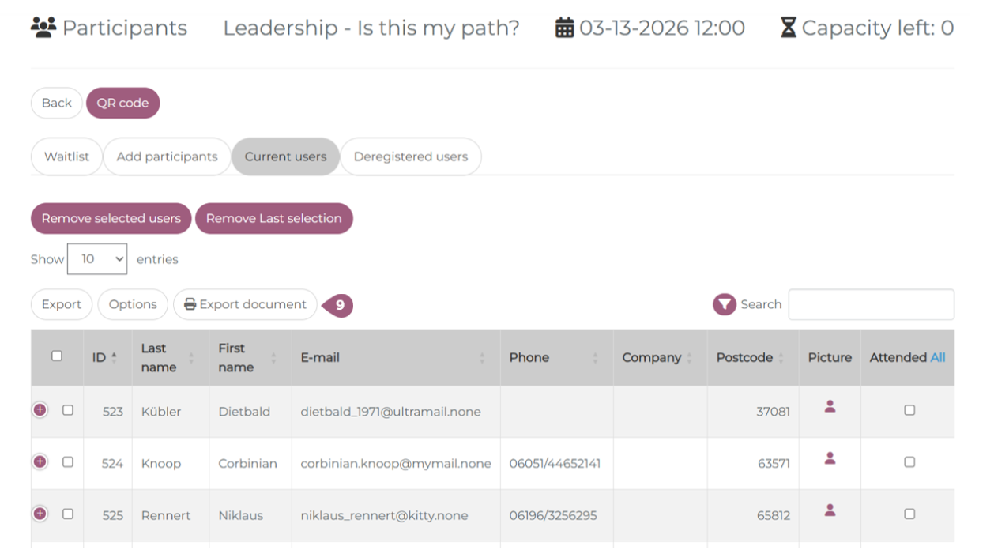This screenshot has width=994, height=550.
Task: Select the row checkbox for Knoop
Action: pos(68,462)
